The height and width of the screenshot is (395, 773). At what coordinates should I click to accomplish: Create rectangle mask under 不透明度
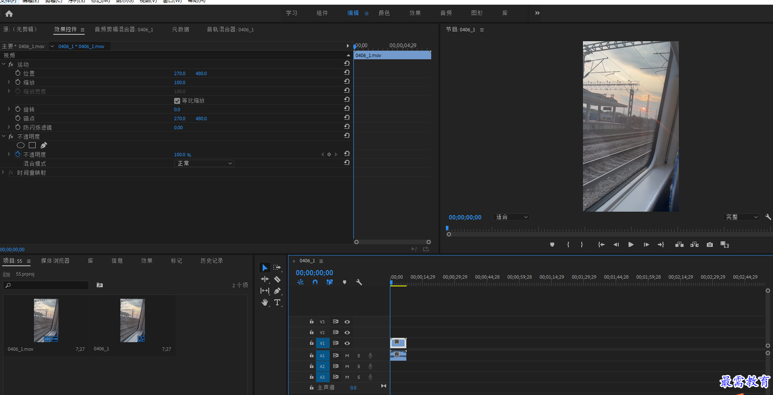click(x=32, y=145)
